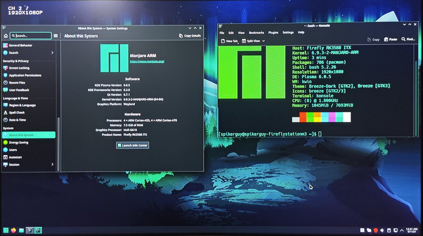The width and height of the screenshot is (423, 236).
Task: Click Split View in Konsole toolbar
Action: [x=251, y=41]
